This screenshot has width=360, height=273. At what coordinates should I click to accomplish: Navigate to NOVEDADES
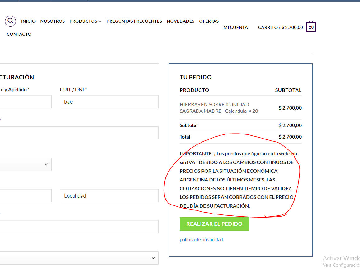click(x=180, y=21)
